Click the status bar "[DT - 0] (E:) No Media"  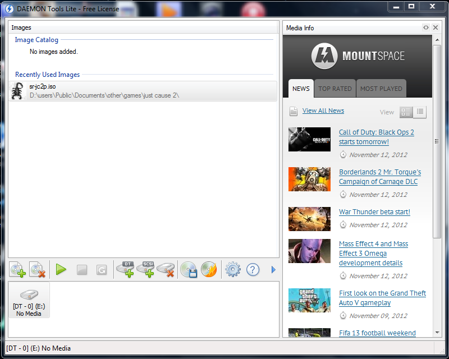[x=38, y=348]
